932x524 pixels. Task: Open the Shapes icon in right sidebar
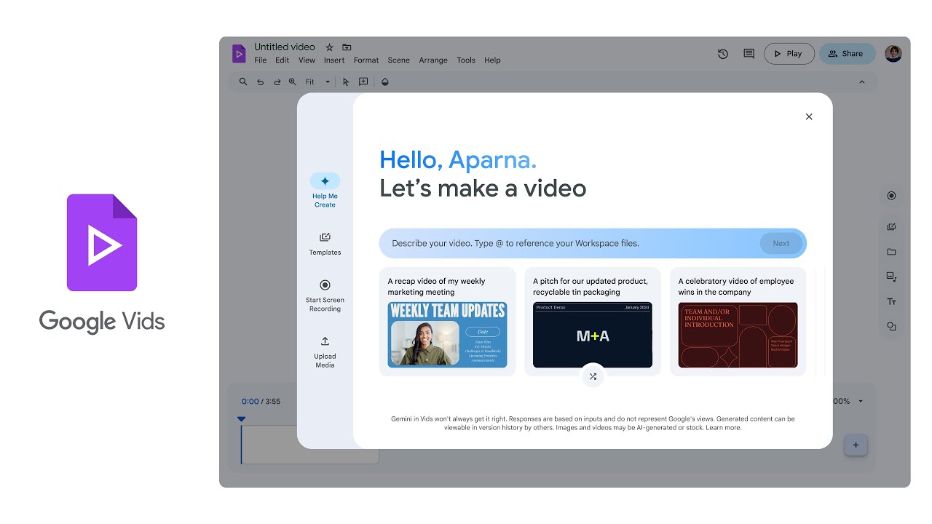[891, 326]
